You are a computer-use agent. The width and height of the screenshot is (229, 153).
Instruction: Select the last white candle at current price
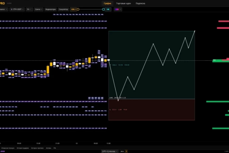tap(108, 60)
